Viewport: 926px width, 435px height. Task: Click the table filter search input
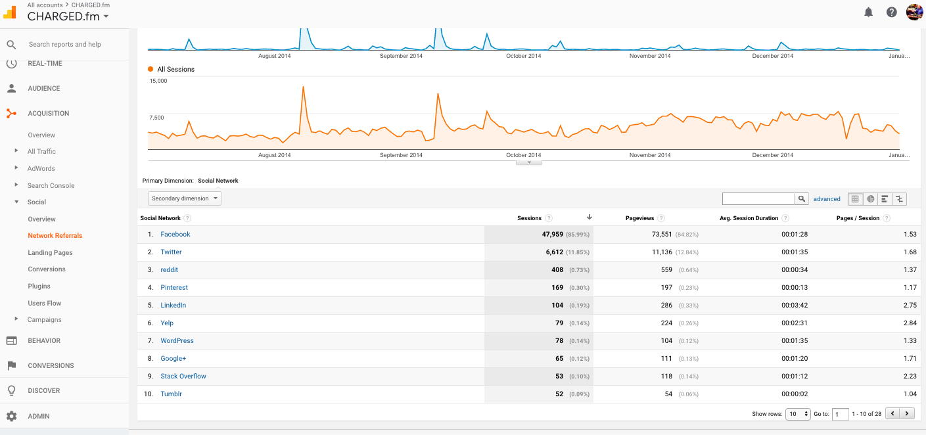pos(758,198)
